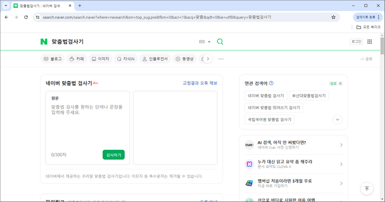
Task: Select the 동영상 tab
Action: [185, 59]
